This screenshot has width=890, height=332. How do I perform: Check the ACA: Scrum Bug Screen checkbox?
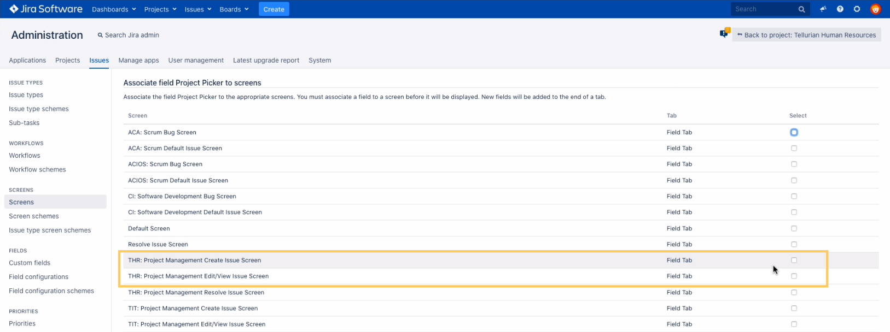[x=794, y=132]
